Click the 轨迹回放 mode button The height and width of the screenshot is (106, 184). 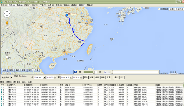(x=6, y=77)
